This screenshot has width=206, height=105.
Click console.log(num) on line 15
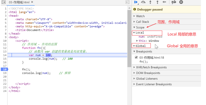pyautogui.click(x=43, y=59)
